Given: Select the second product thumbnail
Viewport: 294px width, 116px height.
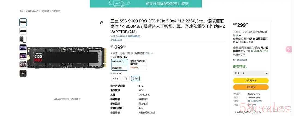Looking at the screenshot, I should point(23,31).
